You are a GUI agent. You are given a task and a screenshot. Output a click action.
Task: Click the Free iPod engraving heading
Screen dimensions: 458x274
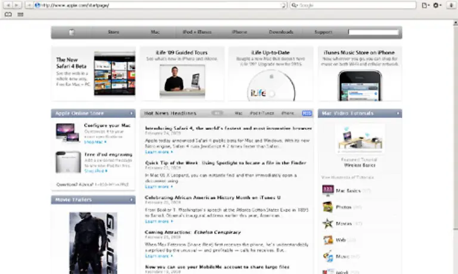[109, 155]
